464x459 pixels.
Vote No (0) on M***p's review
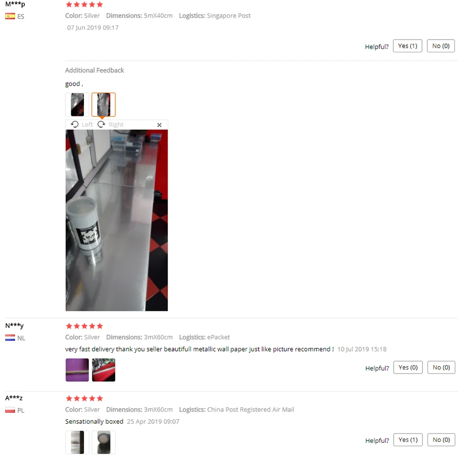(441, 46)
